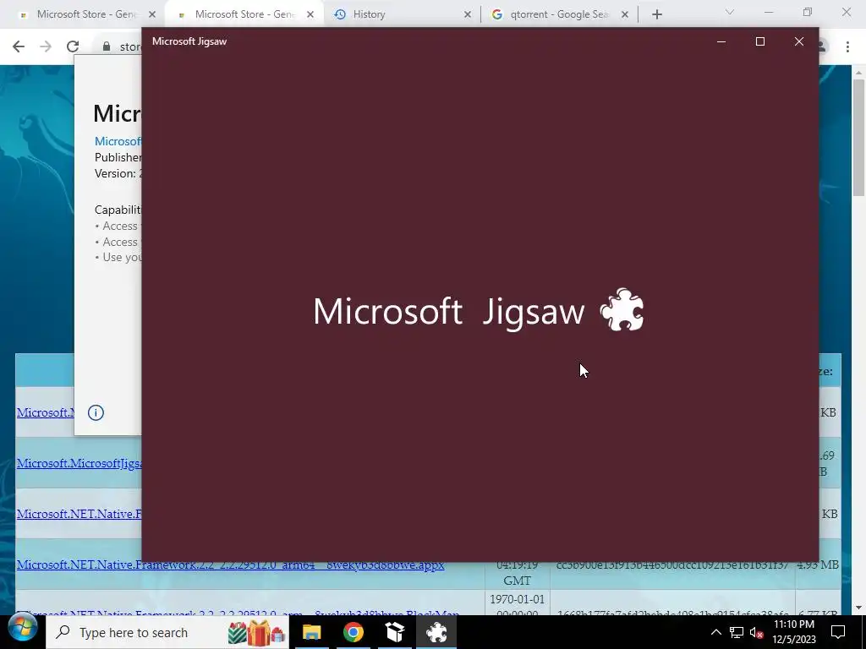Switch to the second Microsoft Store browser tab

[243, 14]
